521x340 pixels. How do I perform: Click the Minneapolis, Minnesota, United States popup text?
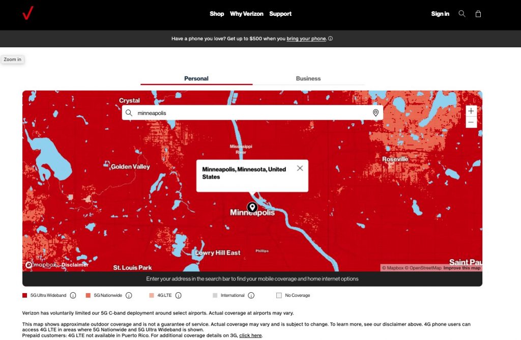(x=244, y=173)
